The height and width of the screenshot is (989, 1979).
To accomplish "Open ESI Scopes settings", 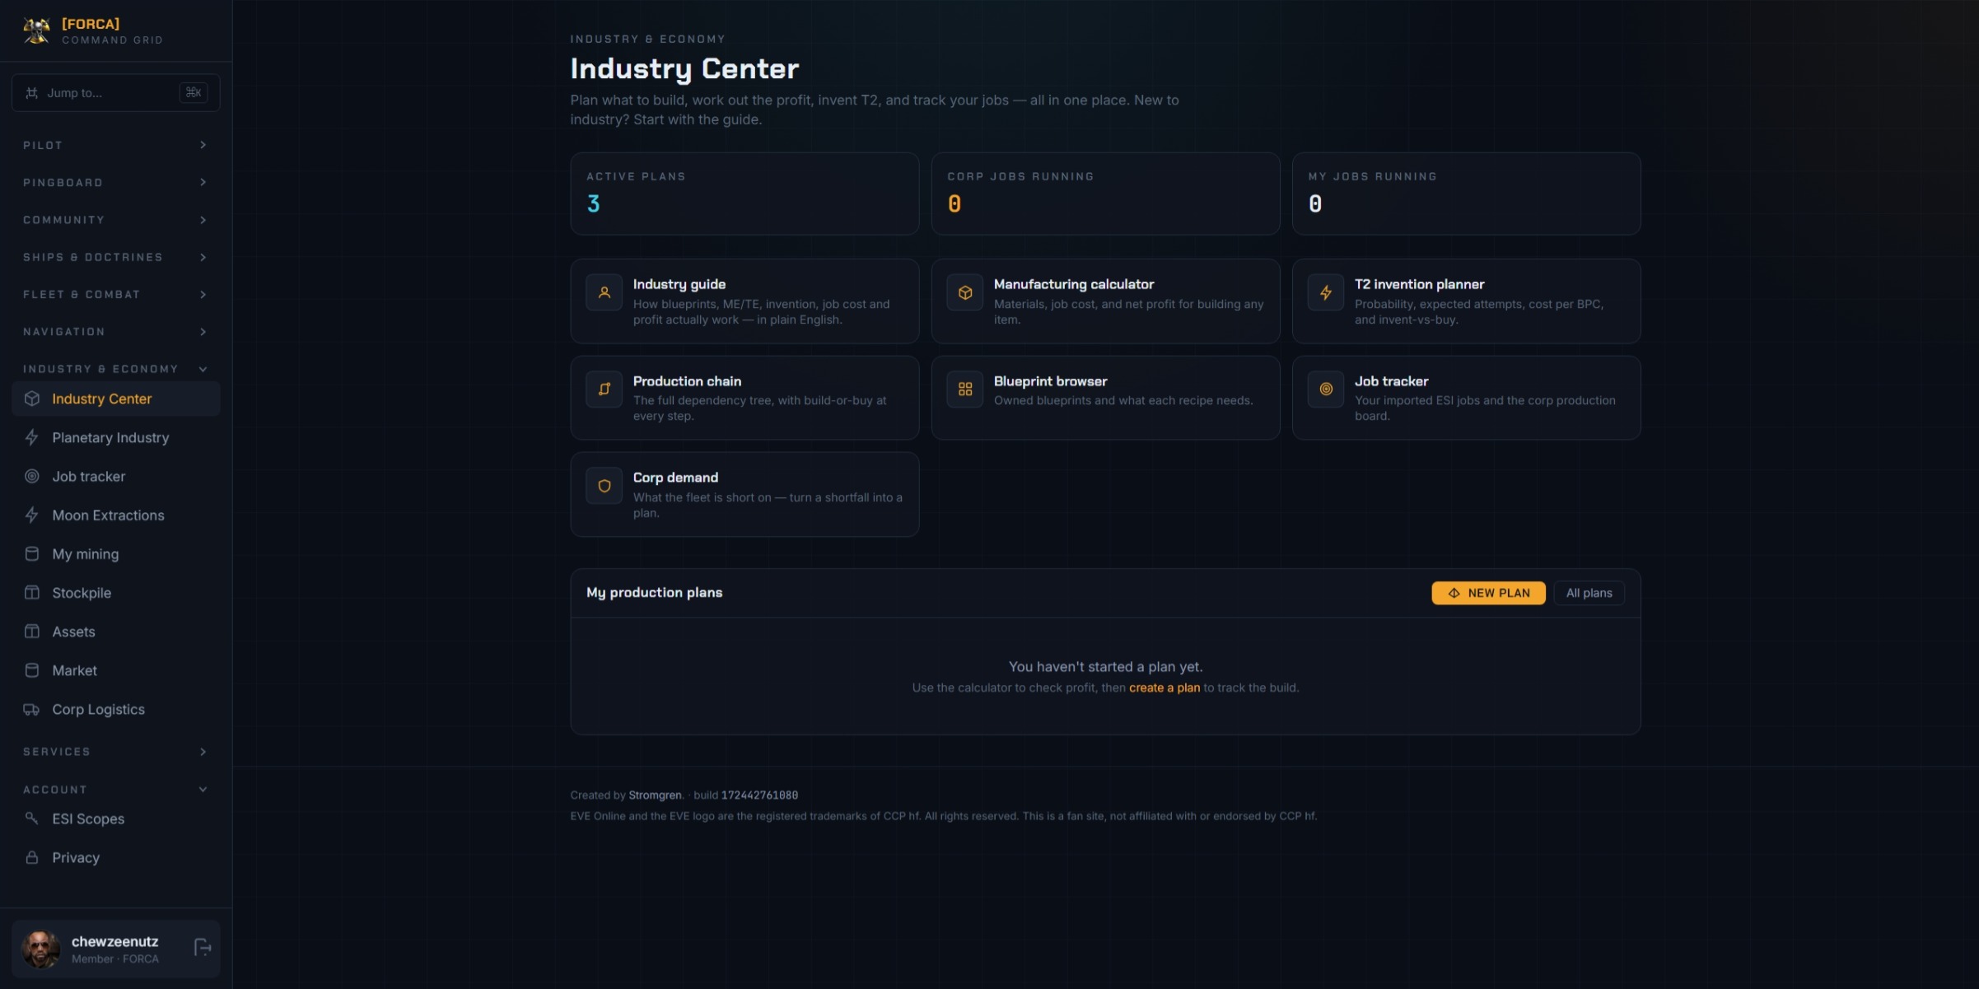I will click(x=115, y=819).
